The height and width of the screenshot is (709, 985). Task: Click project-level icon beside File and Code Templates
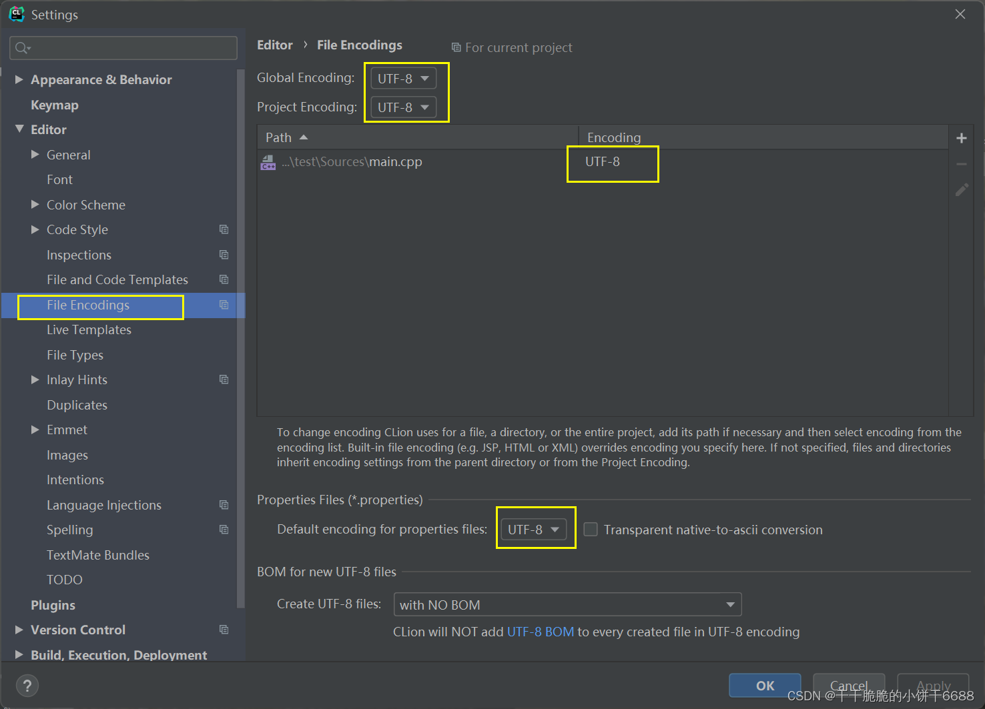(224, 279)
